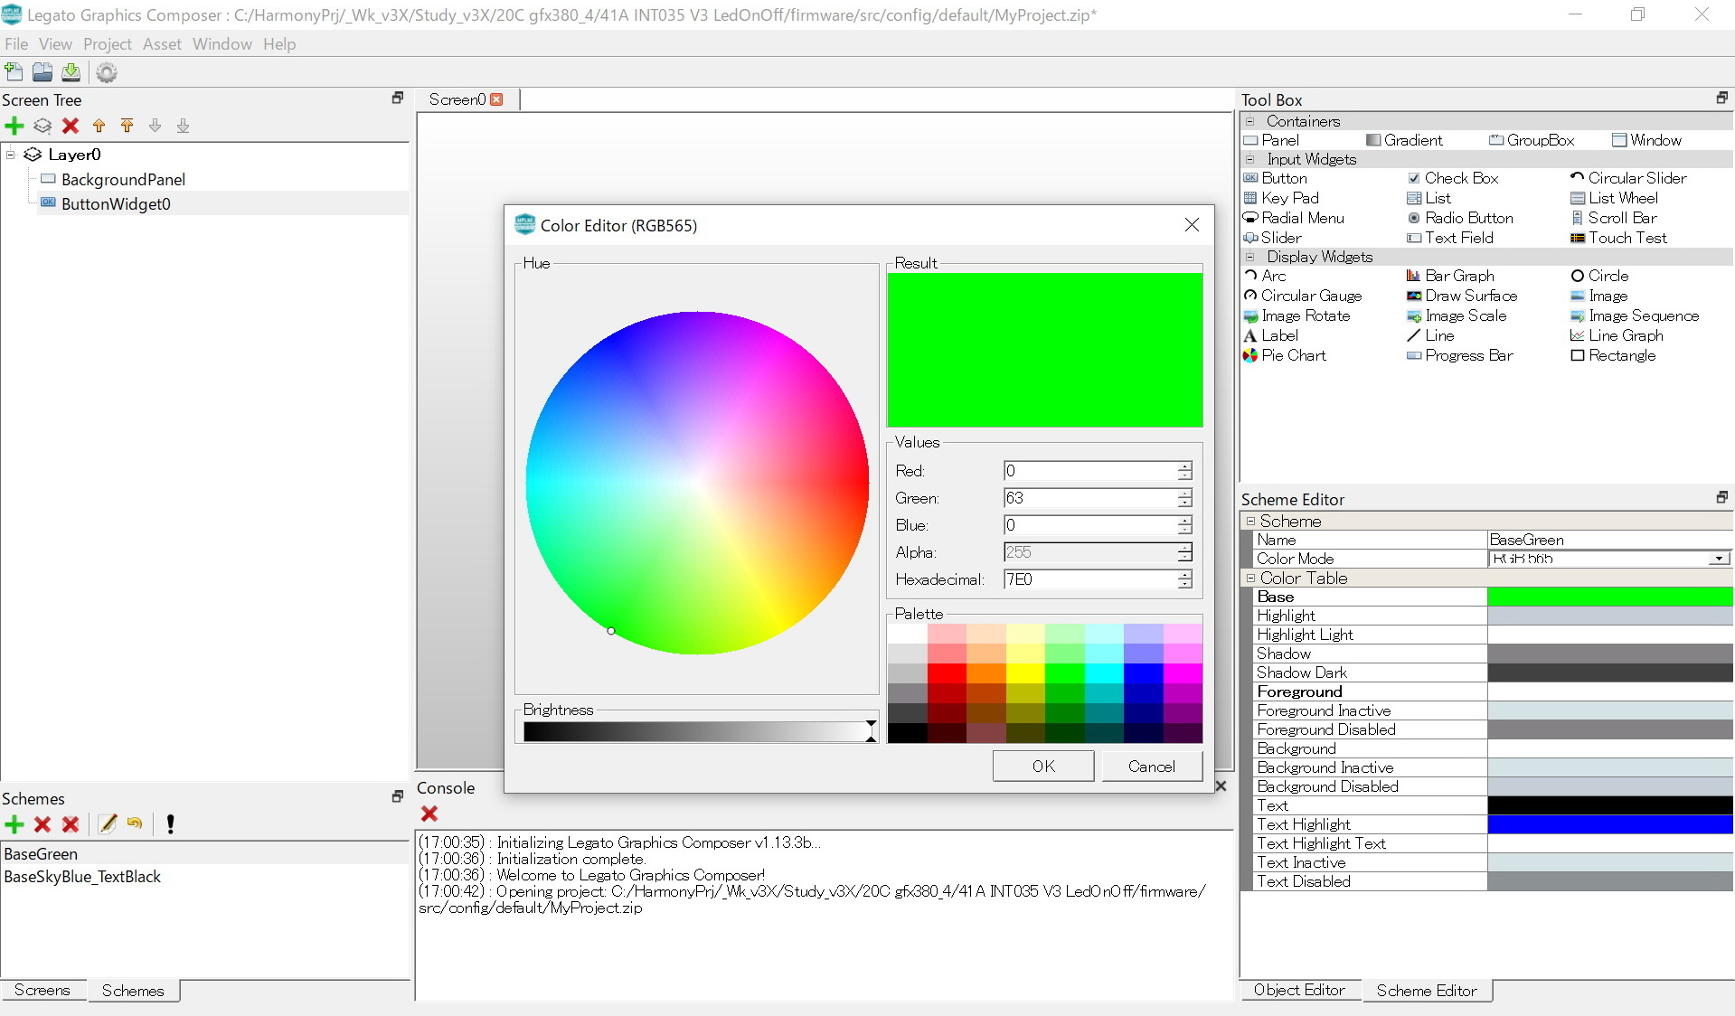Click the red X delete icon in Screen Tree
The height and width of the screenshot is (1016, 1735).
[71, 126]
